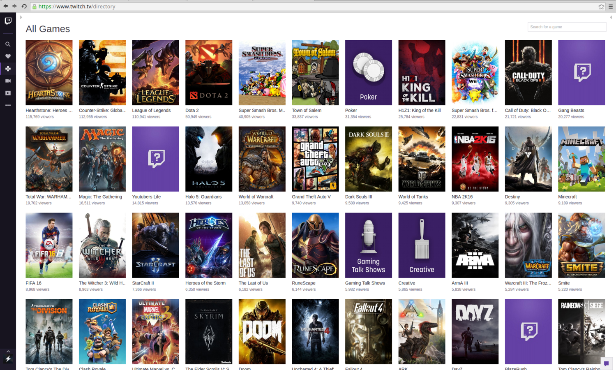Open H1Z1: King of the Kill cover
616x370 pixels.
point(422,73)
